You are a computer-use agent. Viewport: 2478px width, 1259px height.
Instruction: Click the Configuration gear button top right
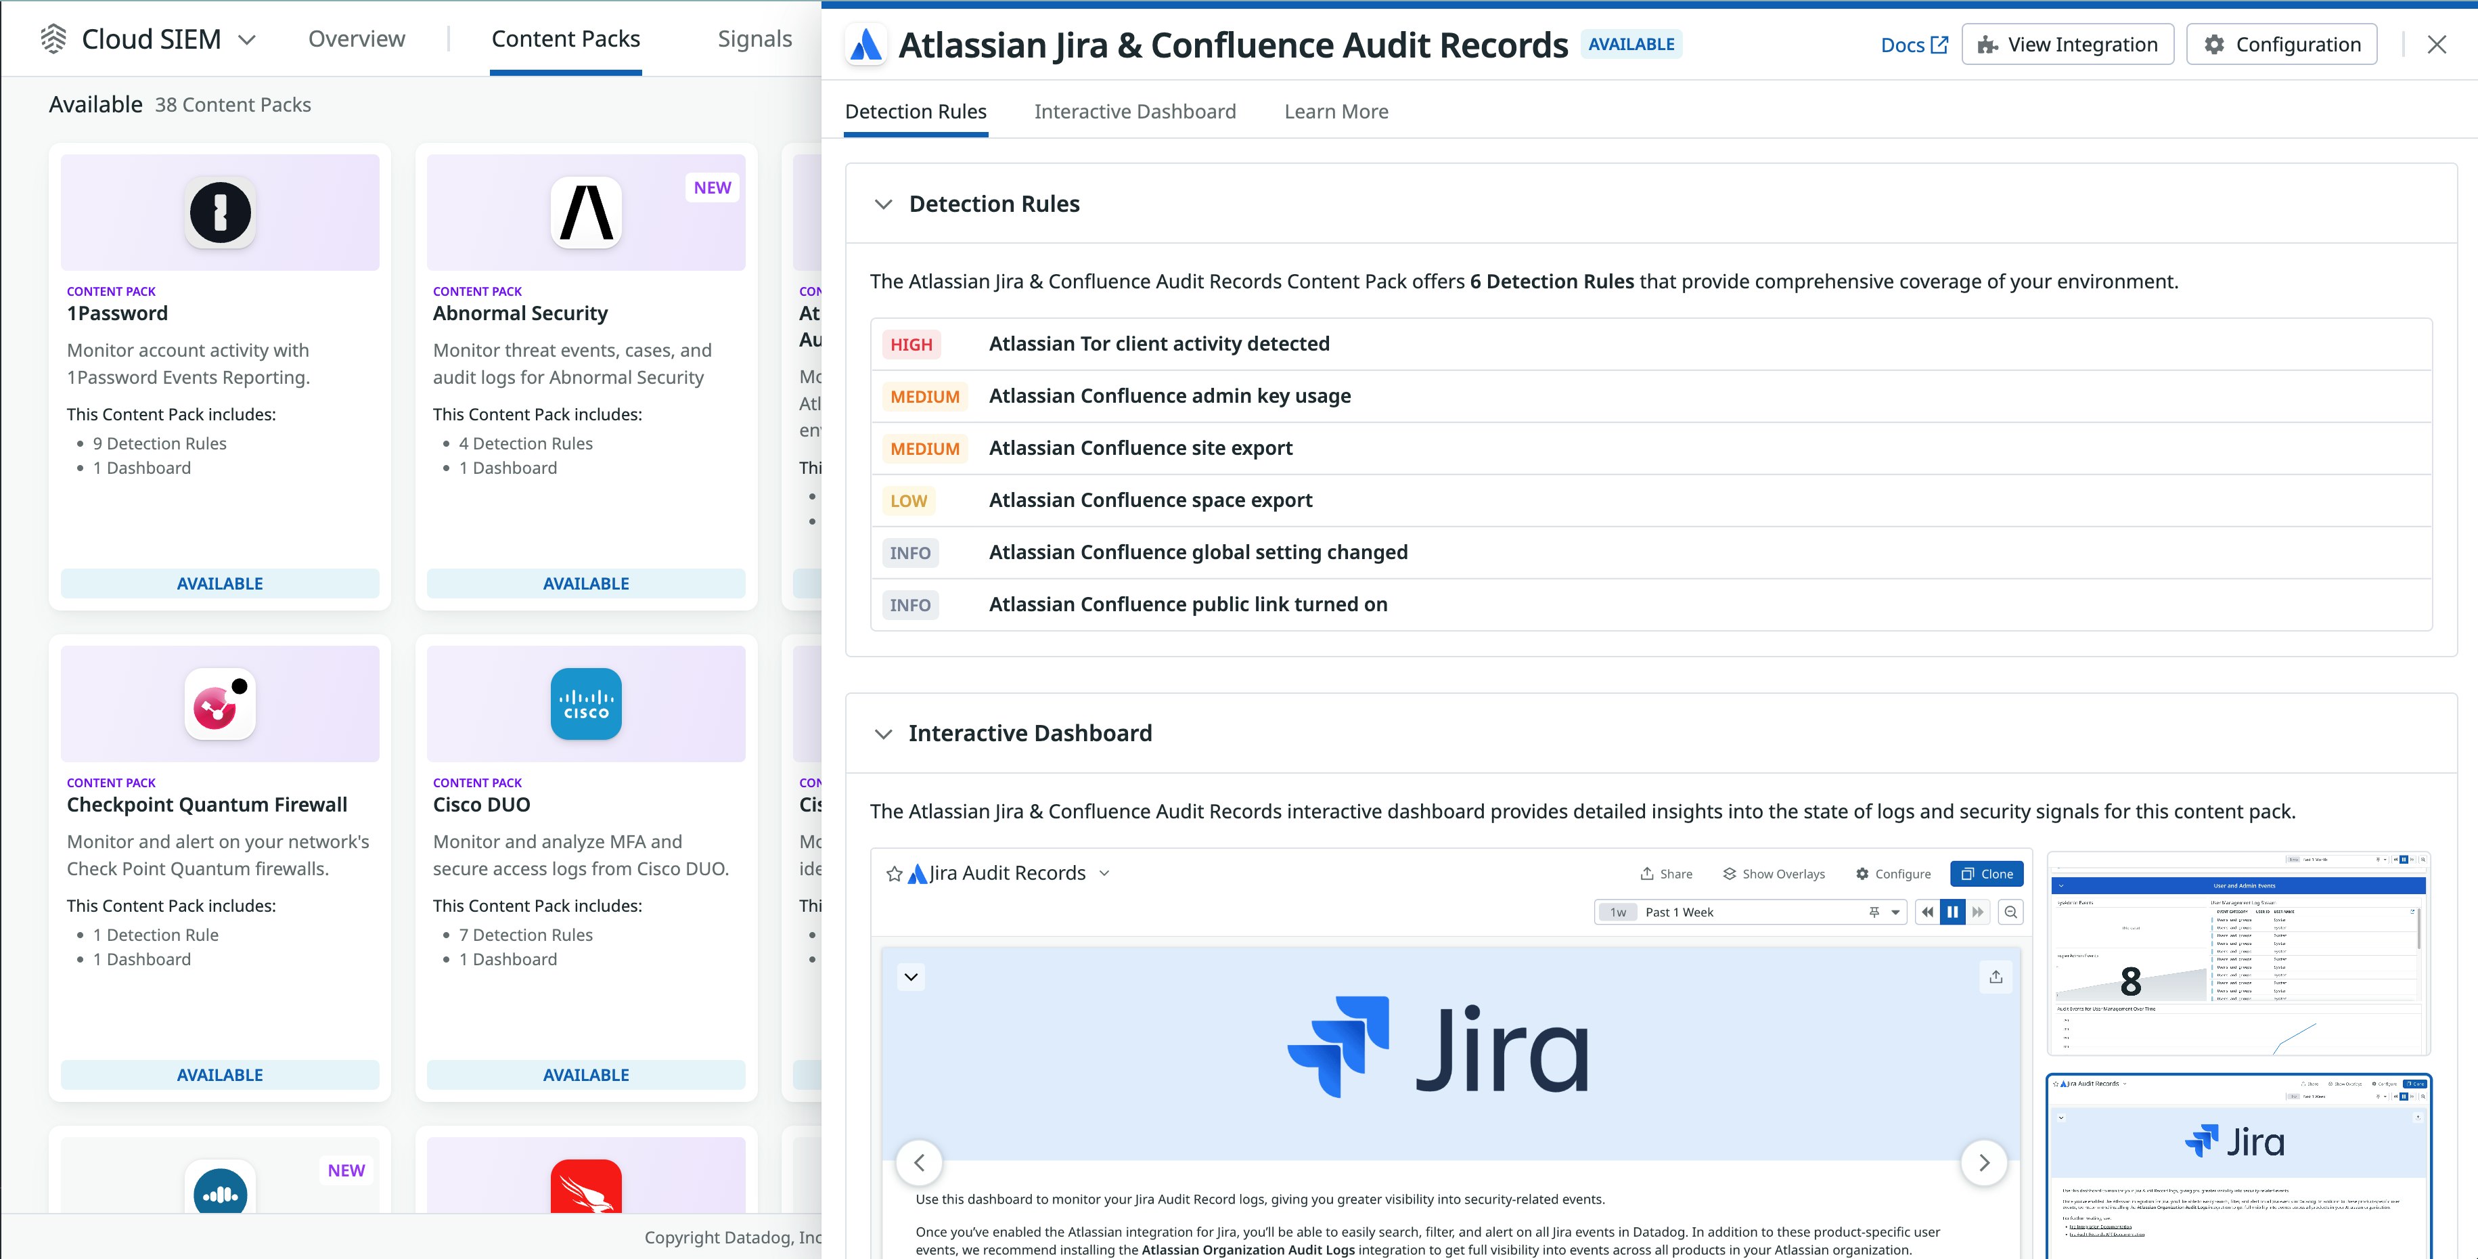coord(2281,43)
